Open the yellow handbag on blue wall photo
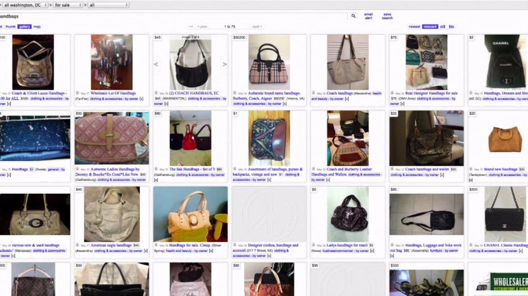 click(x=190, y=214)
